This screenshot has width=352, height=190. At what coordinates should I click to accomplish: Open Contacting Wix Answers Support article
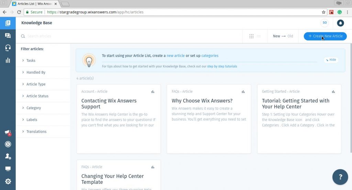(109, 104)
